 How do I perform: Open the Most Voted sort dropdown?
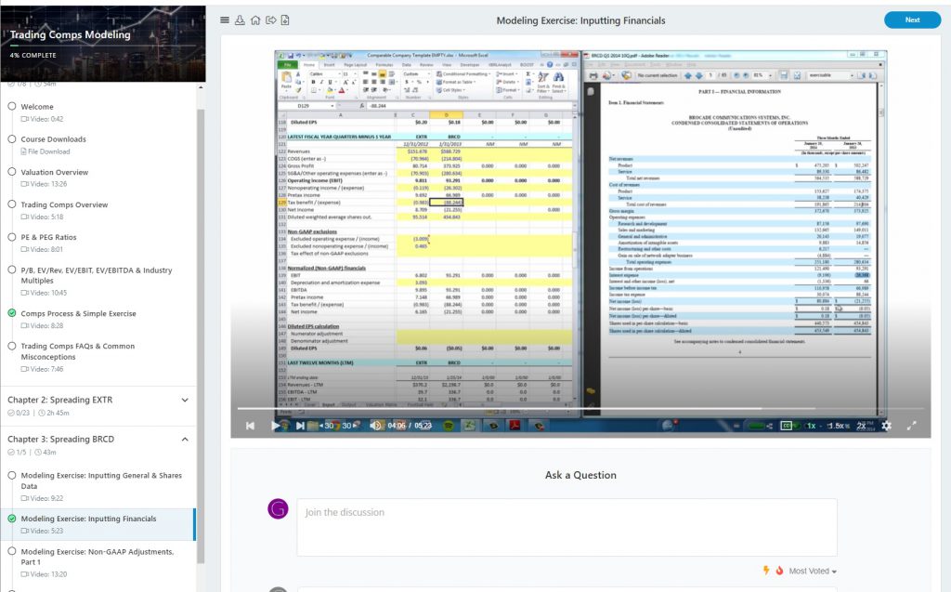[812, 571]
